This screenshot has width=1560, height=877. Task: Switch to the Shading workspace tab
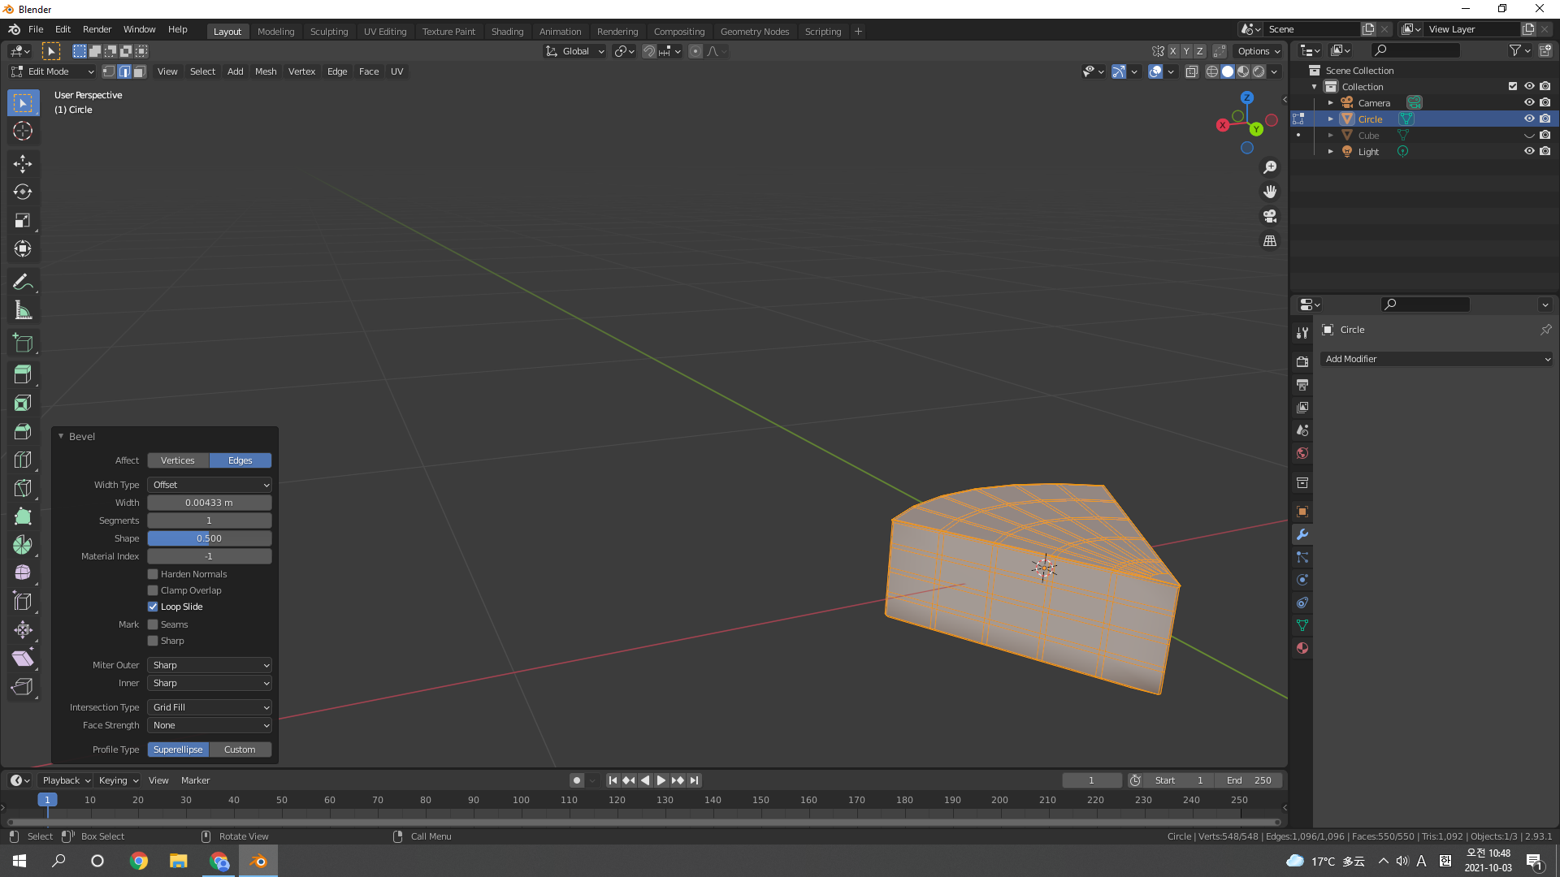pyautogui.click(x=507, y=32)
